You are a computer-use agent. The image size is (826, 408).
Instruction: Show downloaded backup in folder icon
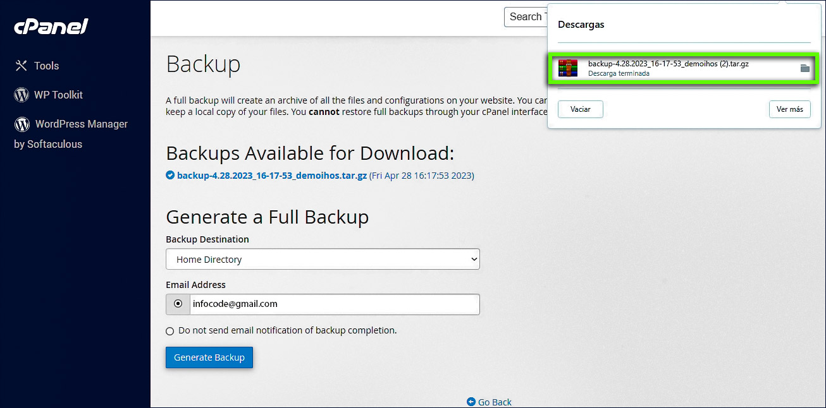(x=804, y=68)
